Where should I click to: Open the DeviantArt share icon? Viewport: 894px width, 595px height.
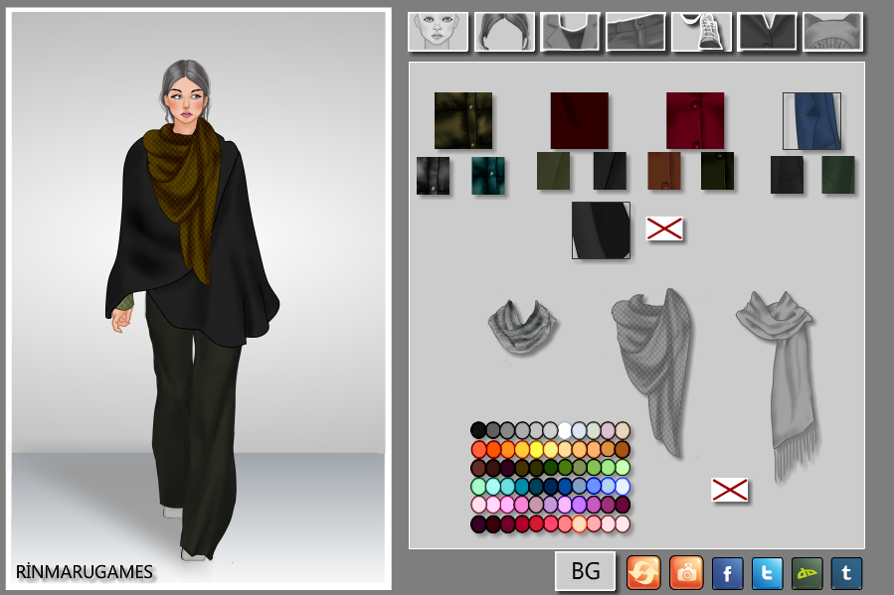[x=807, y=573]
